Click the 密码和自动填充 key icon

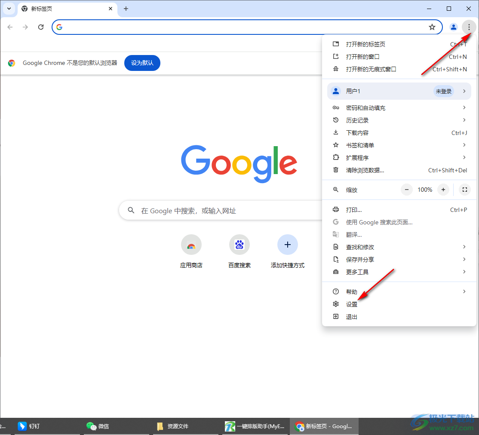pyautogui.click(x=336, y=107)
